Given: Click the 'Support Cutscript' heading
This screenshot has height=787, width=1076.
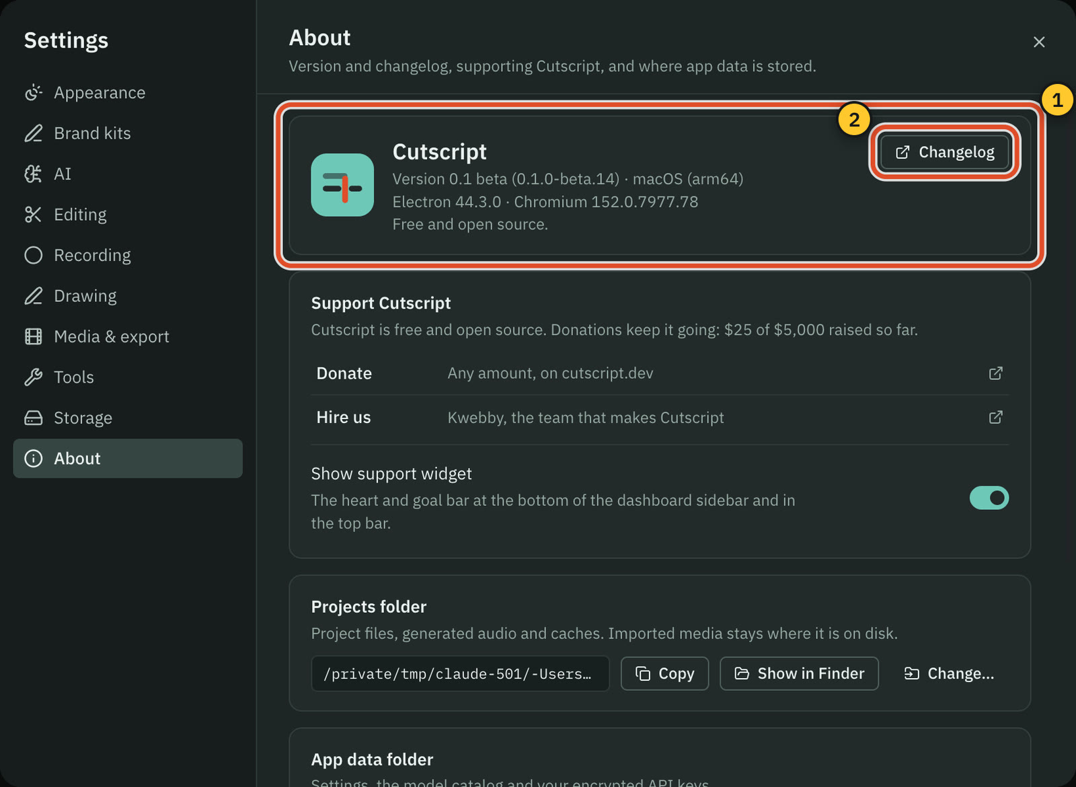Looking at the screenshot, I should (x=381, y=303).
